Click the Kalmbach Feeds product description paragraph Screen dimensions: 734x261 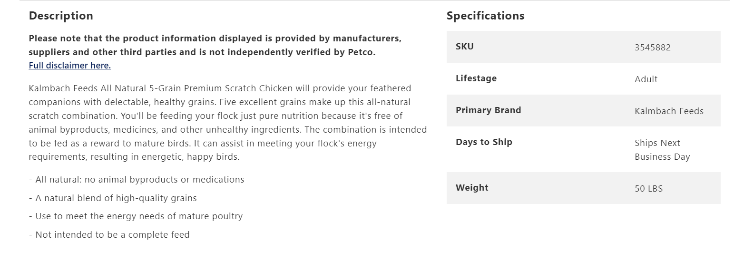[227, 116]
